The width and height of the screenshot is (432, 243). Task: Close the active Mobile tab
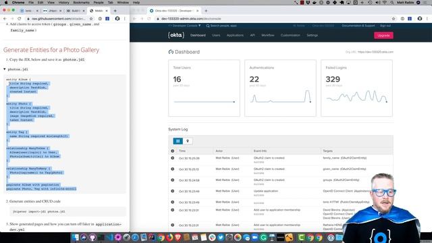tap(107, 11)
